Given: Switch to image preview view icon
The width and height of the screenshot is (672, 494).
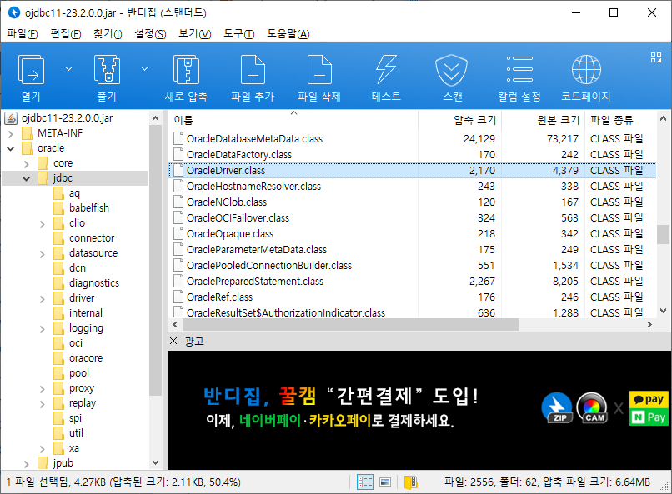Looking at the screenshot, I should (385, 482).
